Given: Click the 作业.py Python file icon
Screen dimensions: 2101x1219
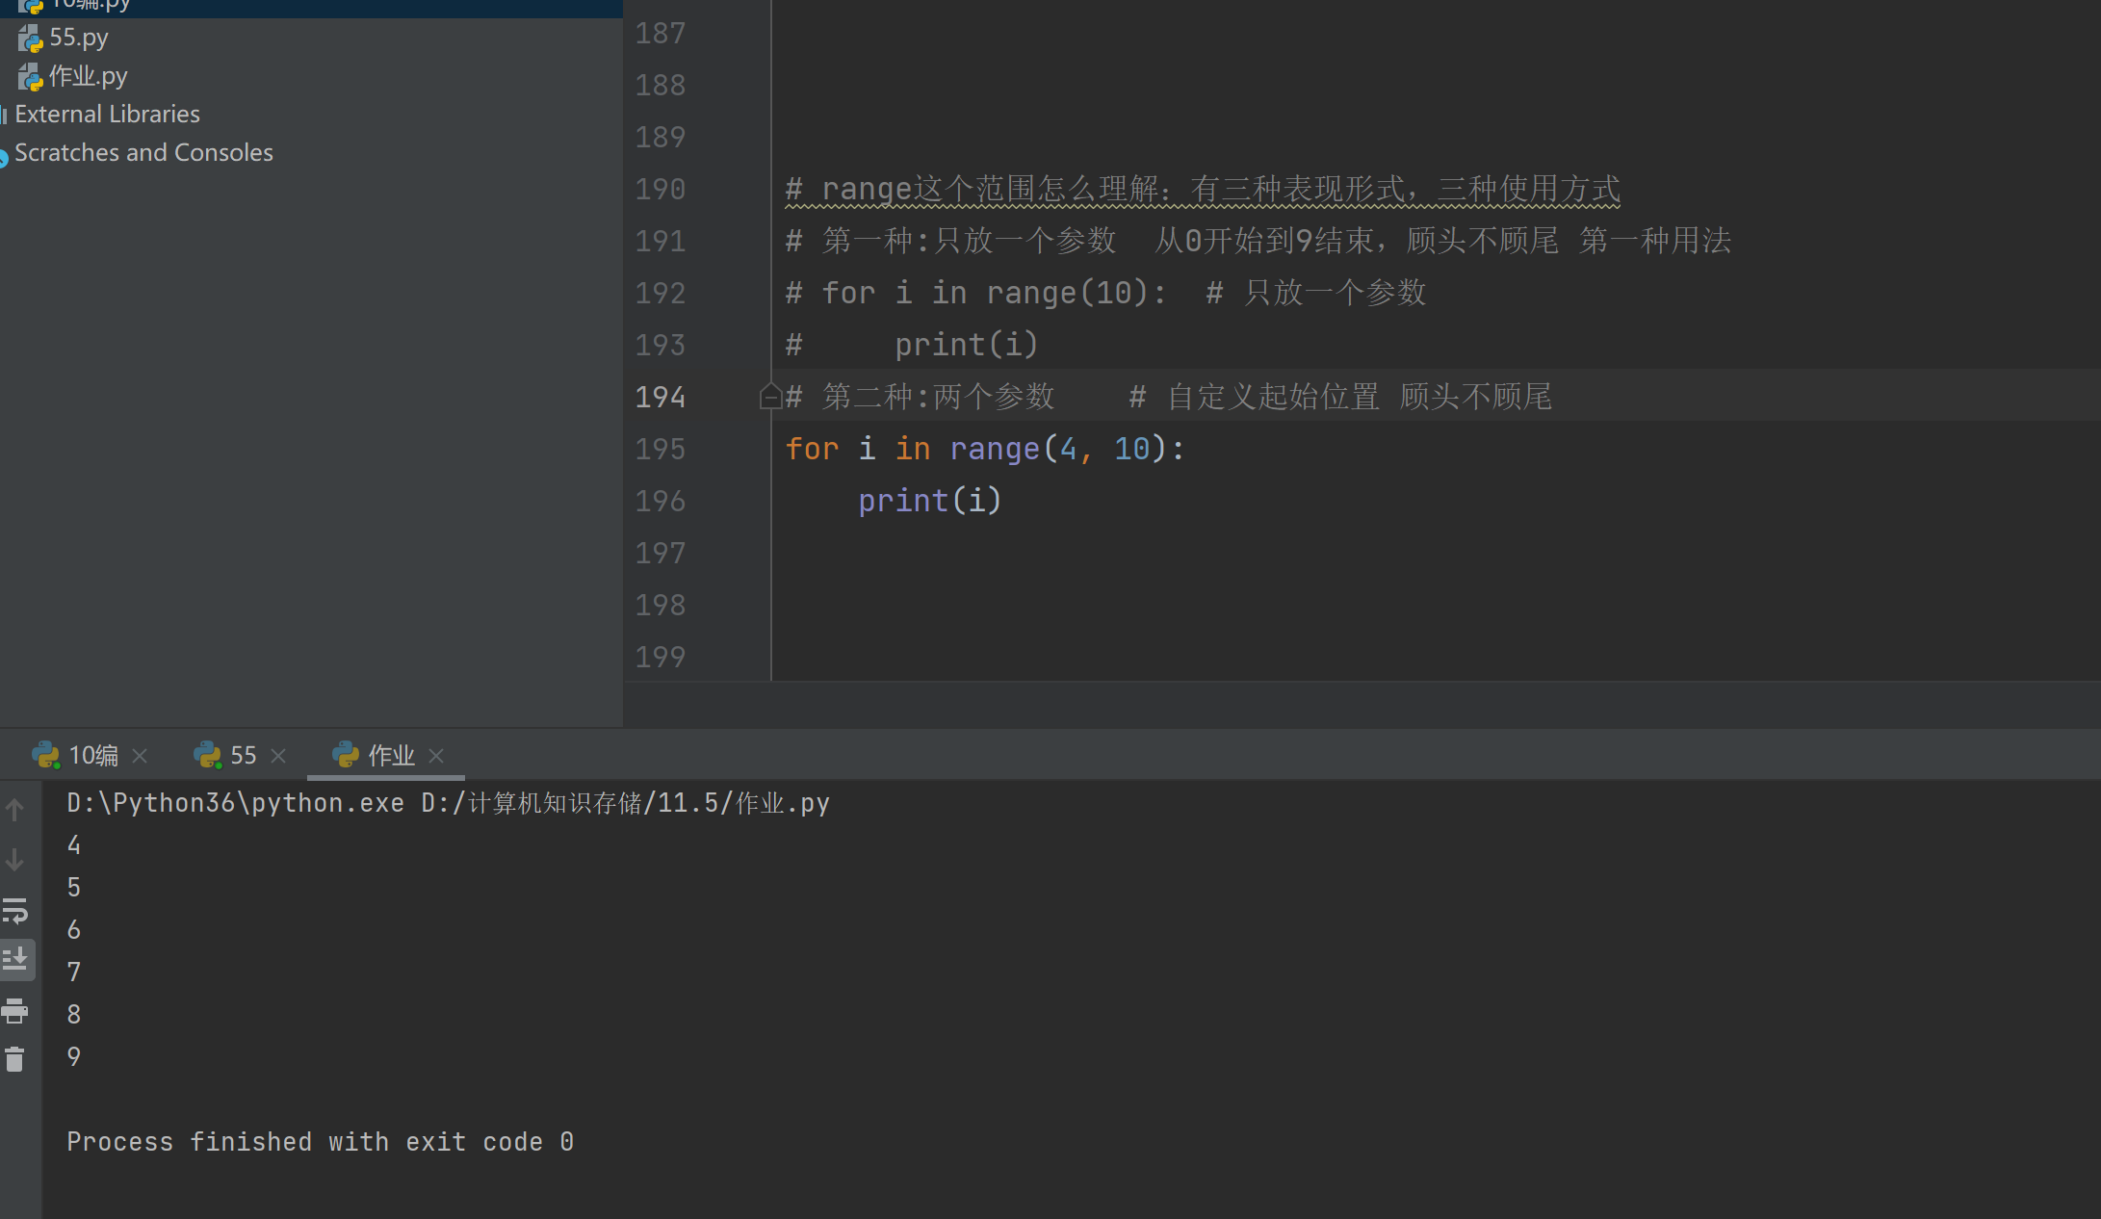Looking at the screenshot, I should click(x=30, y=77).
